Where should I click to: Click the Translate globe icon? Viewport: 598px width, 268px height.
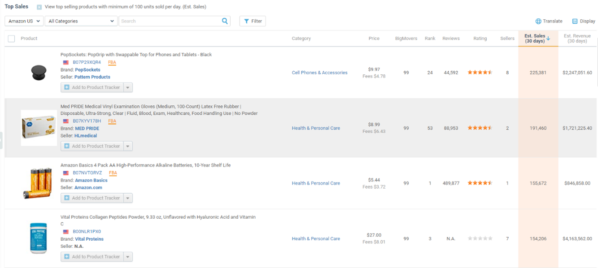coord(538,21)
